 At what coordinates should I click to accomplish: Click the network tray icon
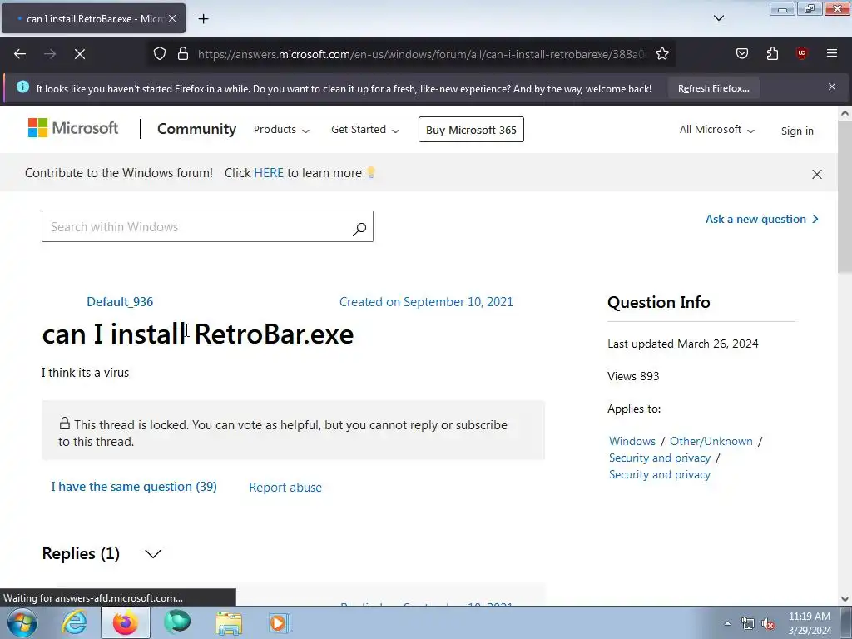pos(748,624)
